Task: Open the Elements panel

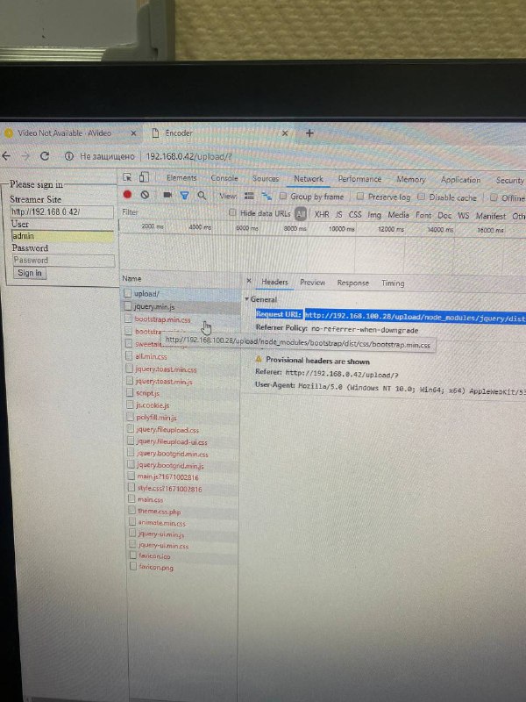Action: point(181,178)
